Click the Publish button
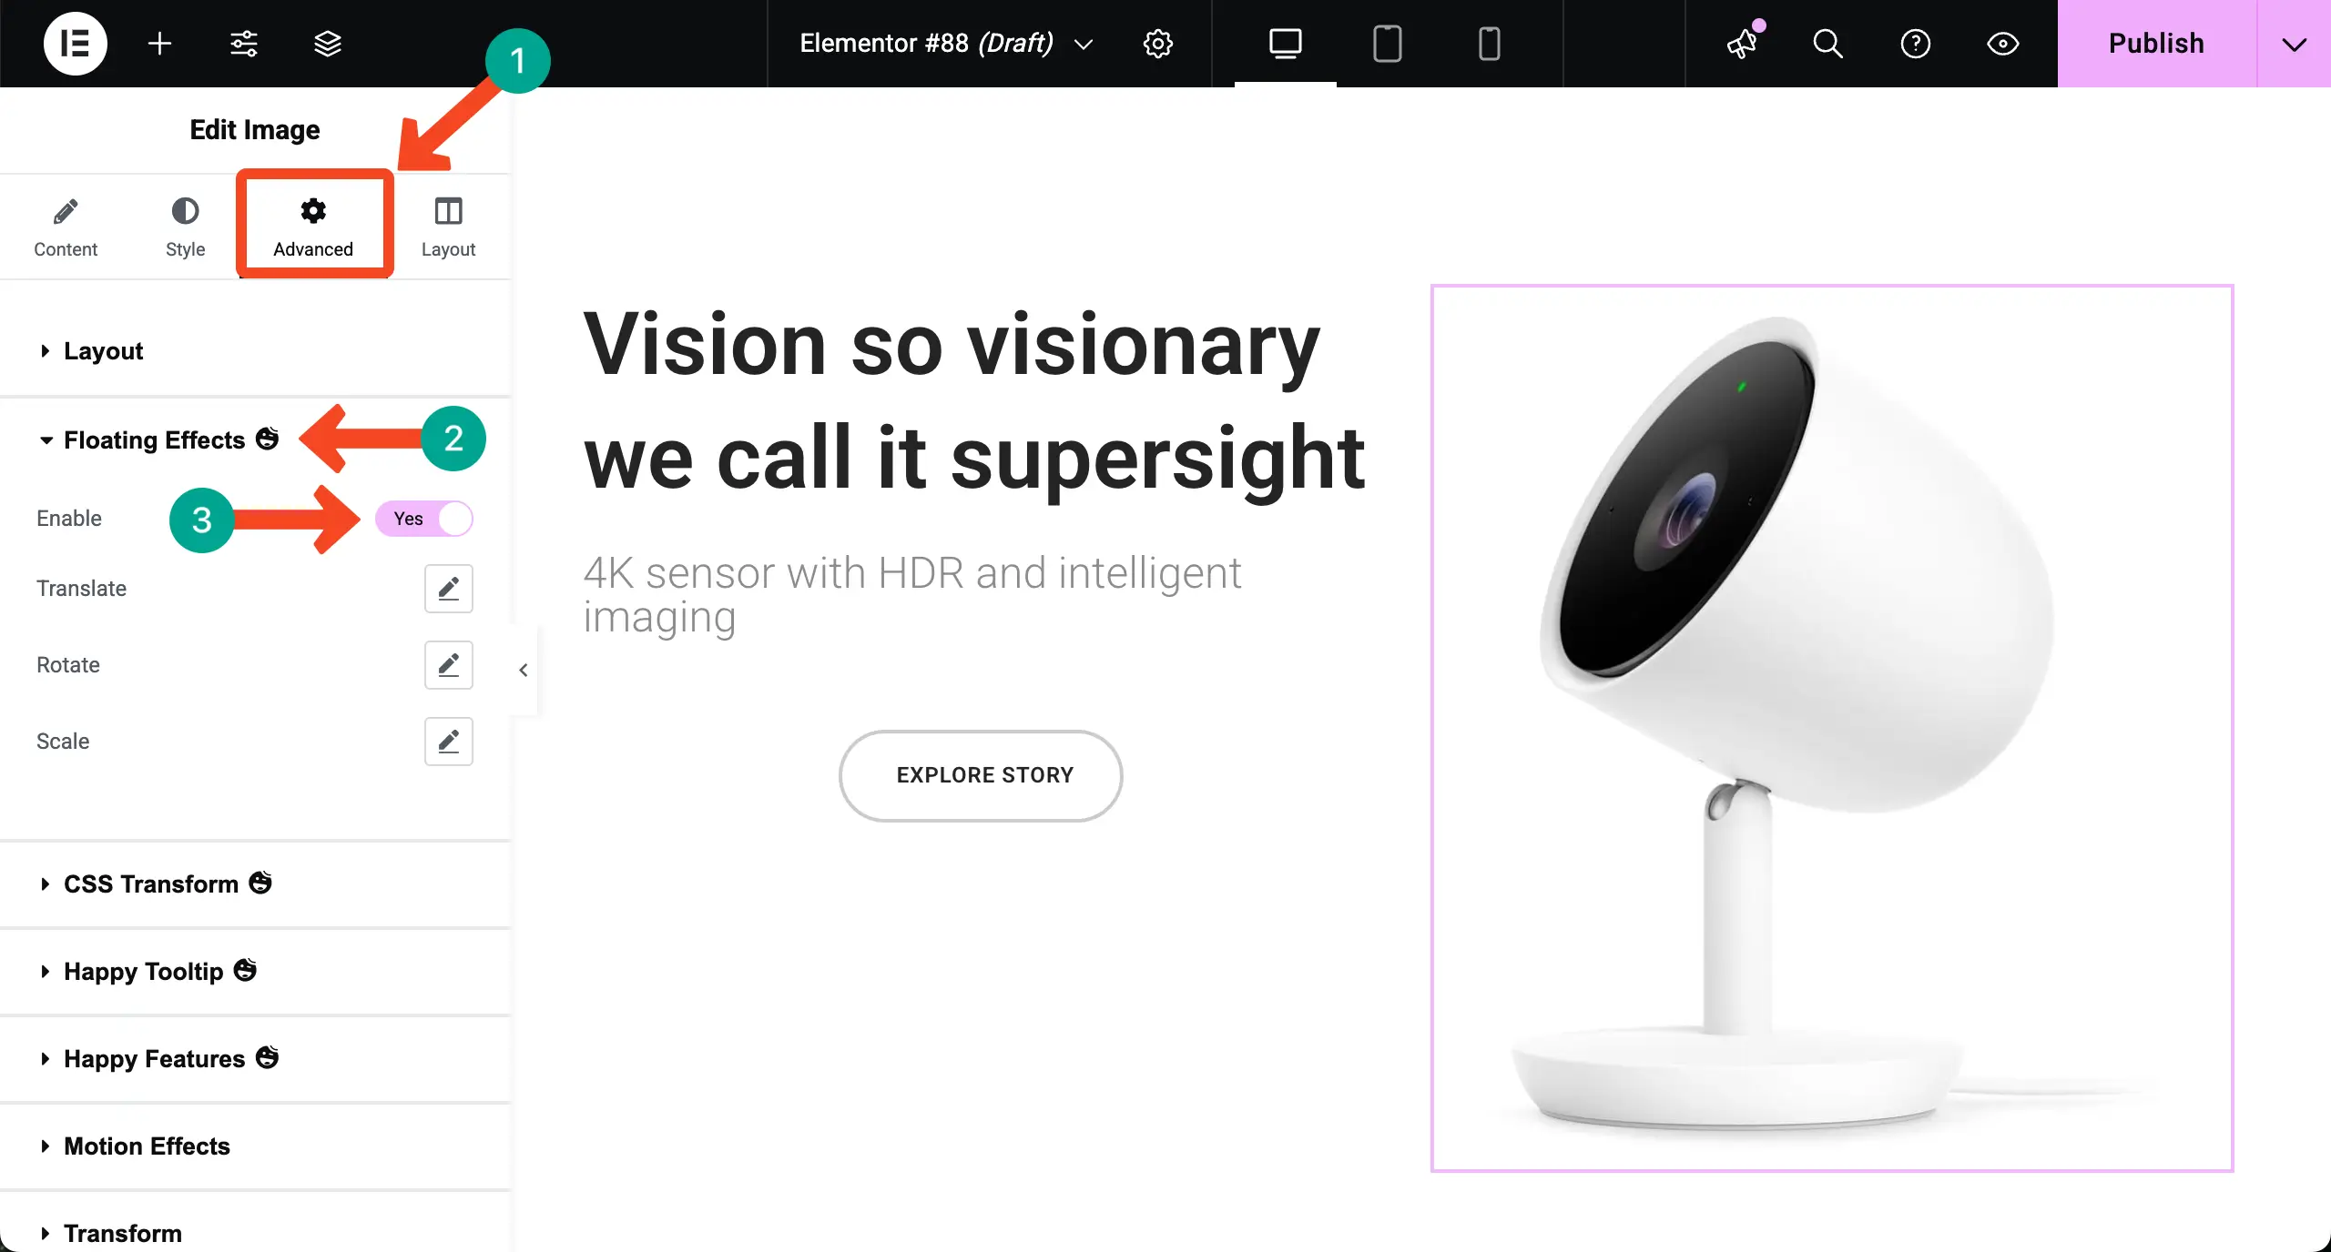2331x1252 pixels. click(2156, 43)
